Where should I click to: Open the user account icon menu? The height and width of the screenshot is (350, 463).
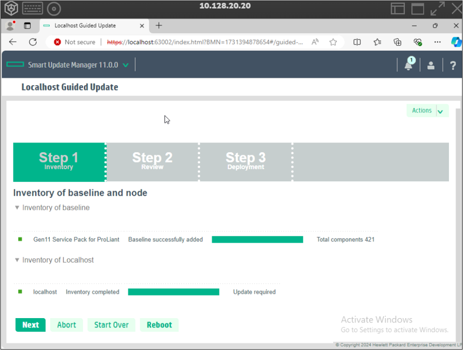(431, 65)
